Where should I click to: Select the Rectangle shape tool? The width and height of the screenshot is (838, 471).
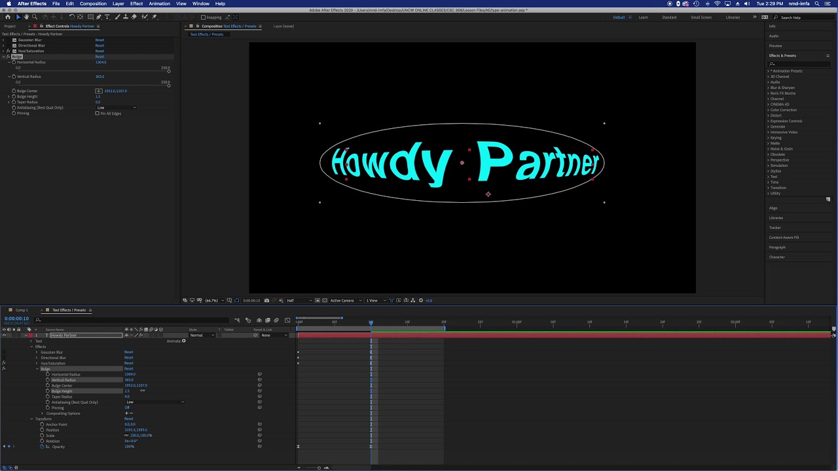click(x=90, y=17)
